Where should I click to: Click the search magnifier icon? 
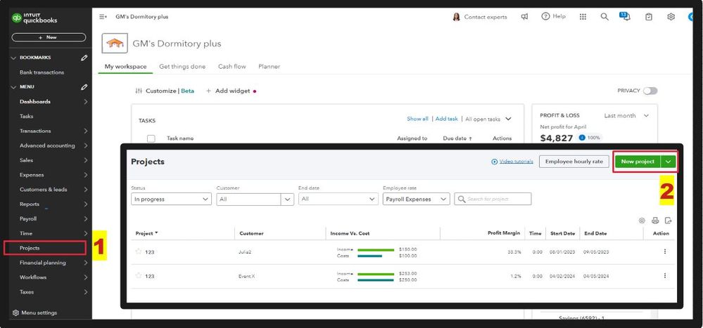tap(604, 17)
